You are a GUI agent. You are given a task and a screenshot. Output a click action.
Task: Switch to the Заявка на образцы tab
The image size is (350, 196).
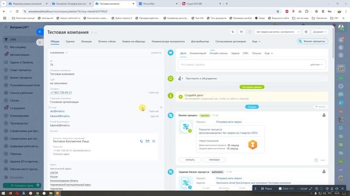point(133,41)
